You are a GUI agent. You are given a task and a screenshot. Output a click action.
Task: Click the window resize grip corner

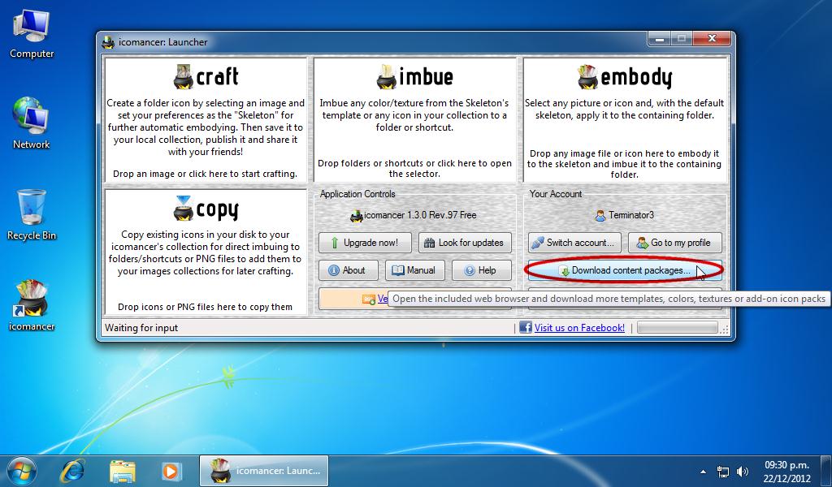[x=724, y=329]
